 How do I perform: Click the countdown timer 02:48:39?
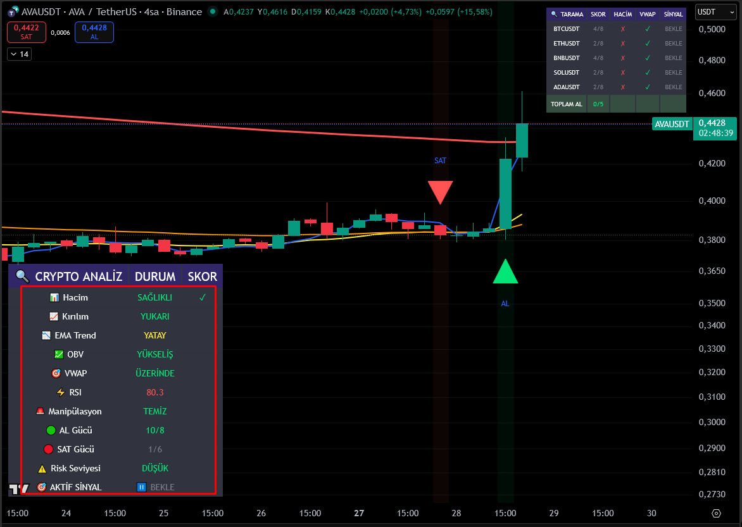click(716, 133)
